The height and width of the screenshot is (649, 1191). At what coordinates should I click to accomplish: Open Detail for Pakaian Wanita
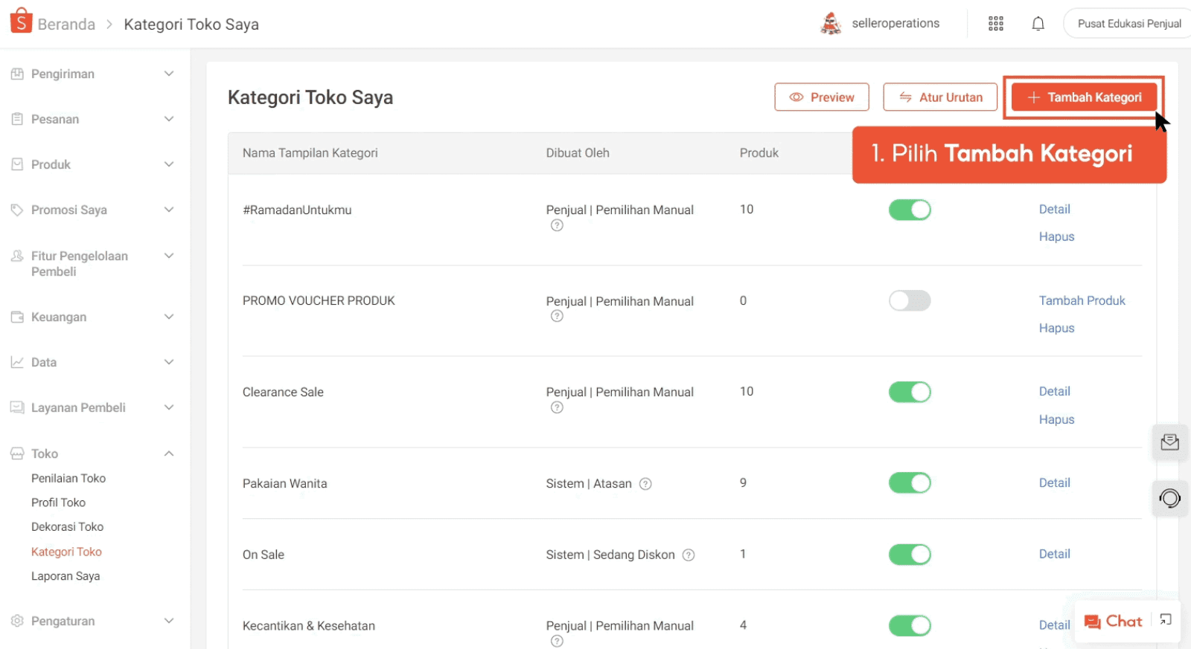[x=1055, y=482]
